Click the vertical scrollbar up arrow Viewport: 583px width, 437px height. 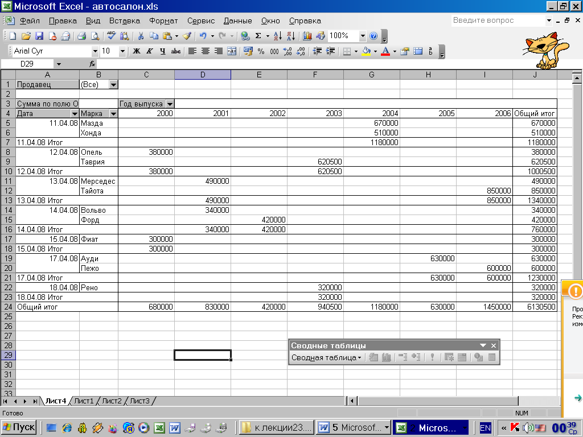(x=577, y=79)
